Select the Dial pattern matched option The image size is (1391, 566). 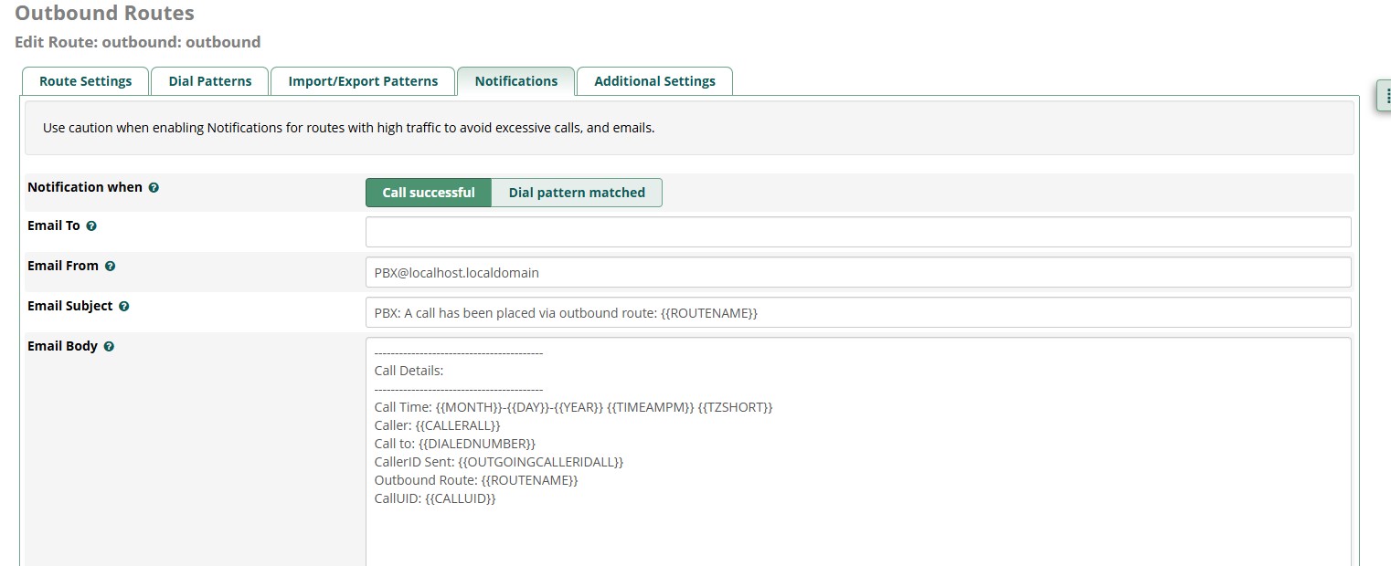tap(577, 193)
